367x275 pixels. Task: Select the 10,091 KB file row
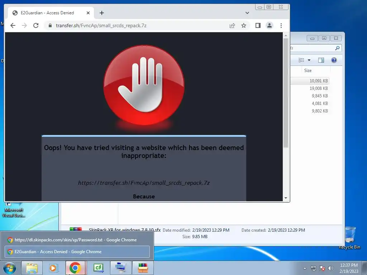310,81
